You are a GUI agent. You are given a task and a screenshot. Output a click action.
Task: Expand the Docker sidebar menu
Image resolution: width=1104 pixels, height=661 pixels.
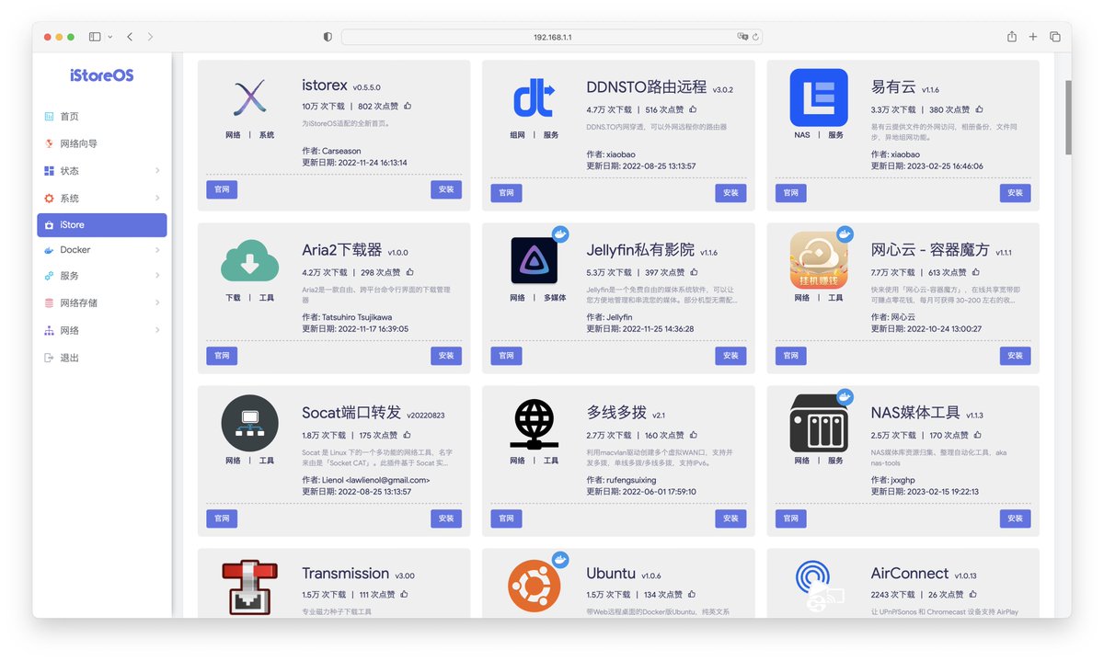[x=101, y=250]
